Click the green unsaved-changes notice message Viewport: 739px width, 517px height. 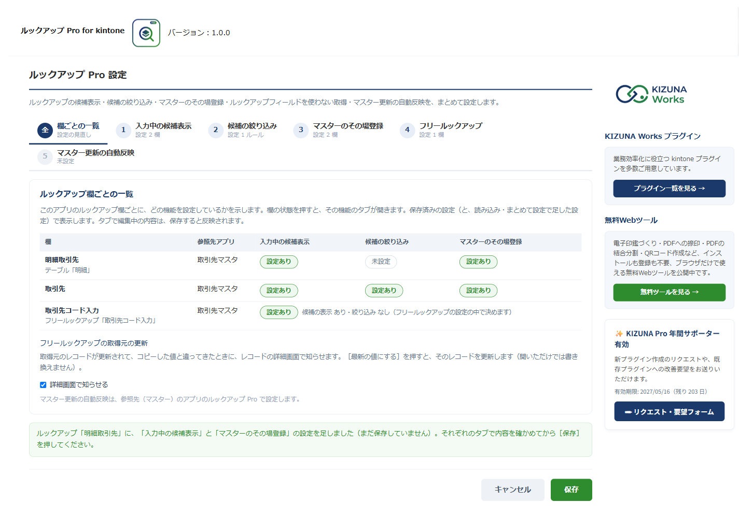(x=311, y=439)
